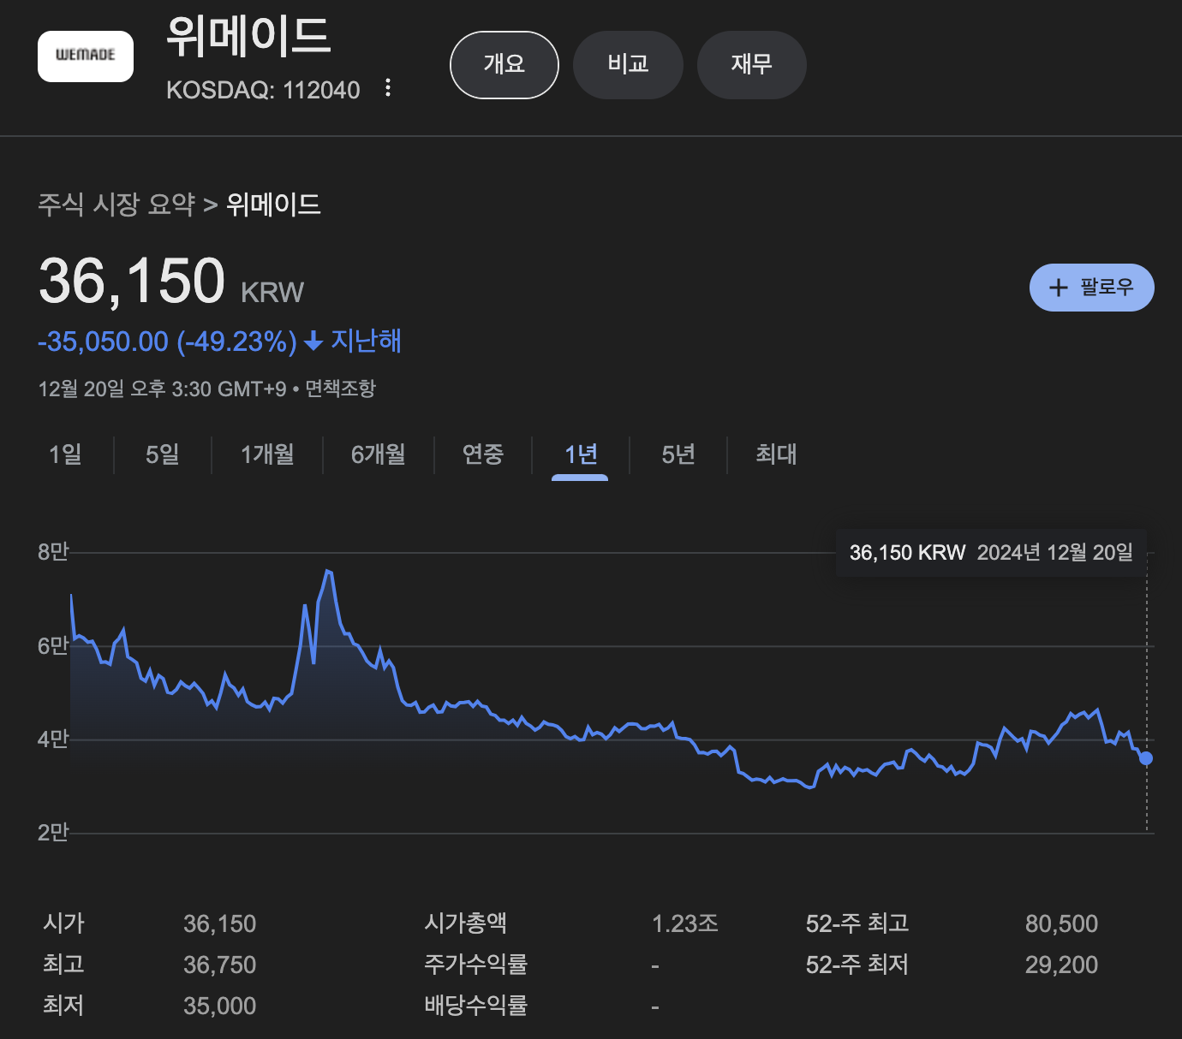Screen dimensions: 1182x1039
Task: Click the 36,150 KRW chart tooltip
Action: [x=991, y=553]
